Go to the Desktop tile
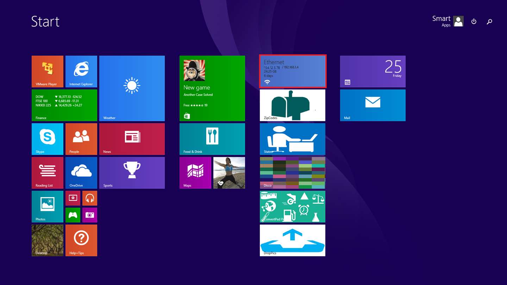 point(48,240)
